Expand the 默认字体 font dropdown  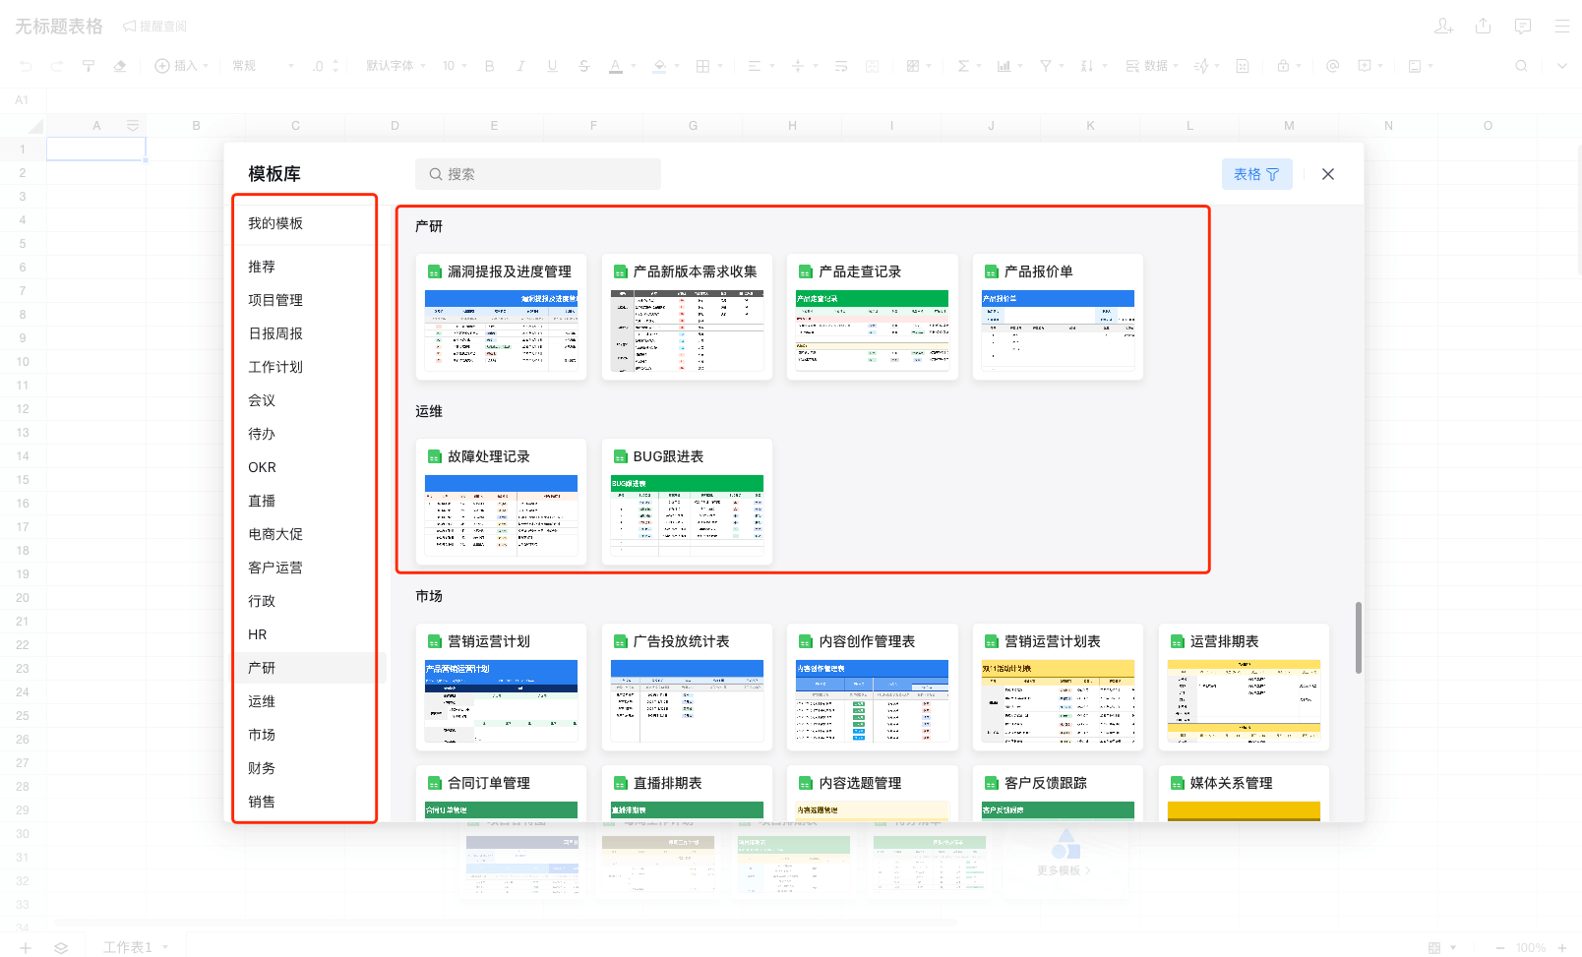click(395, 66)
